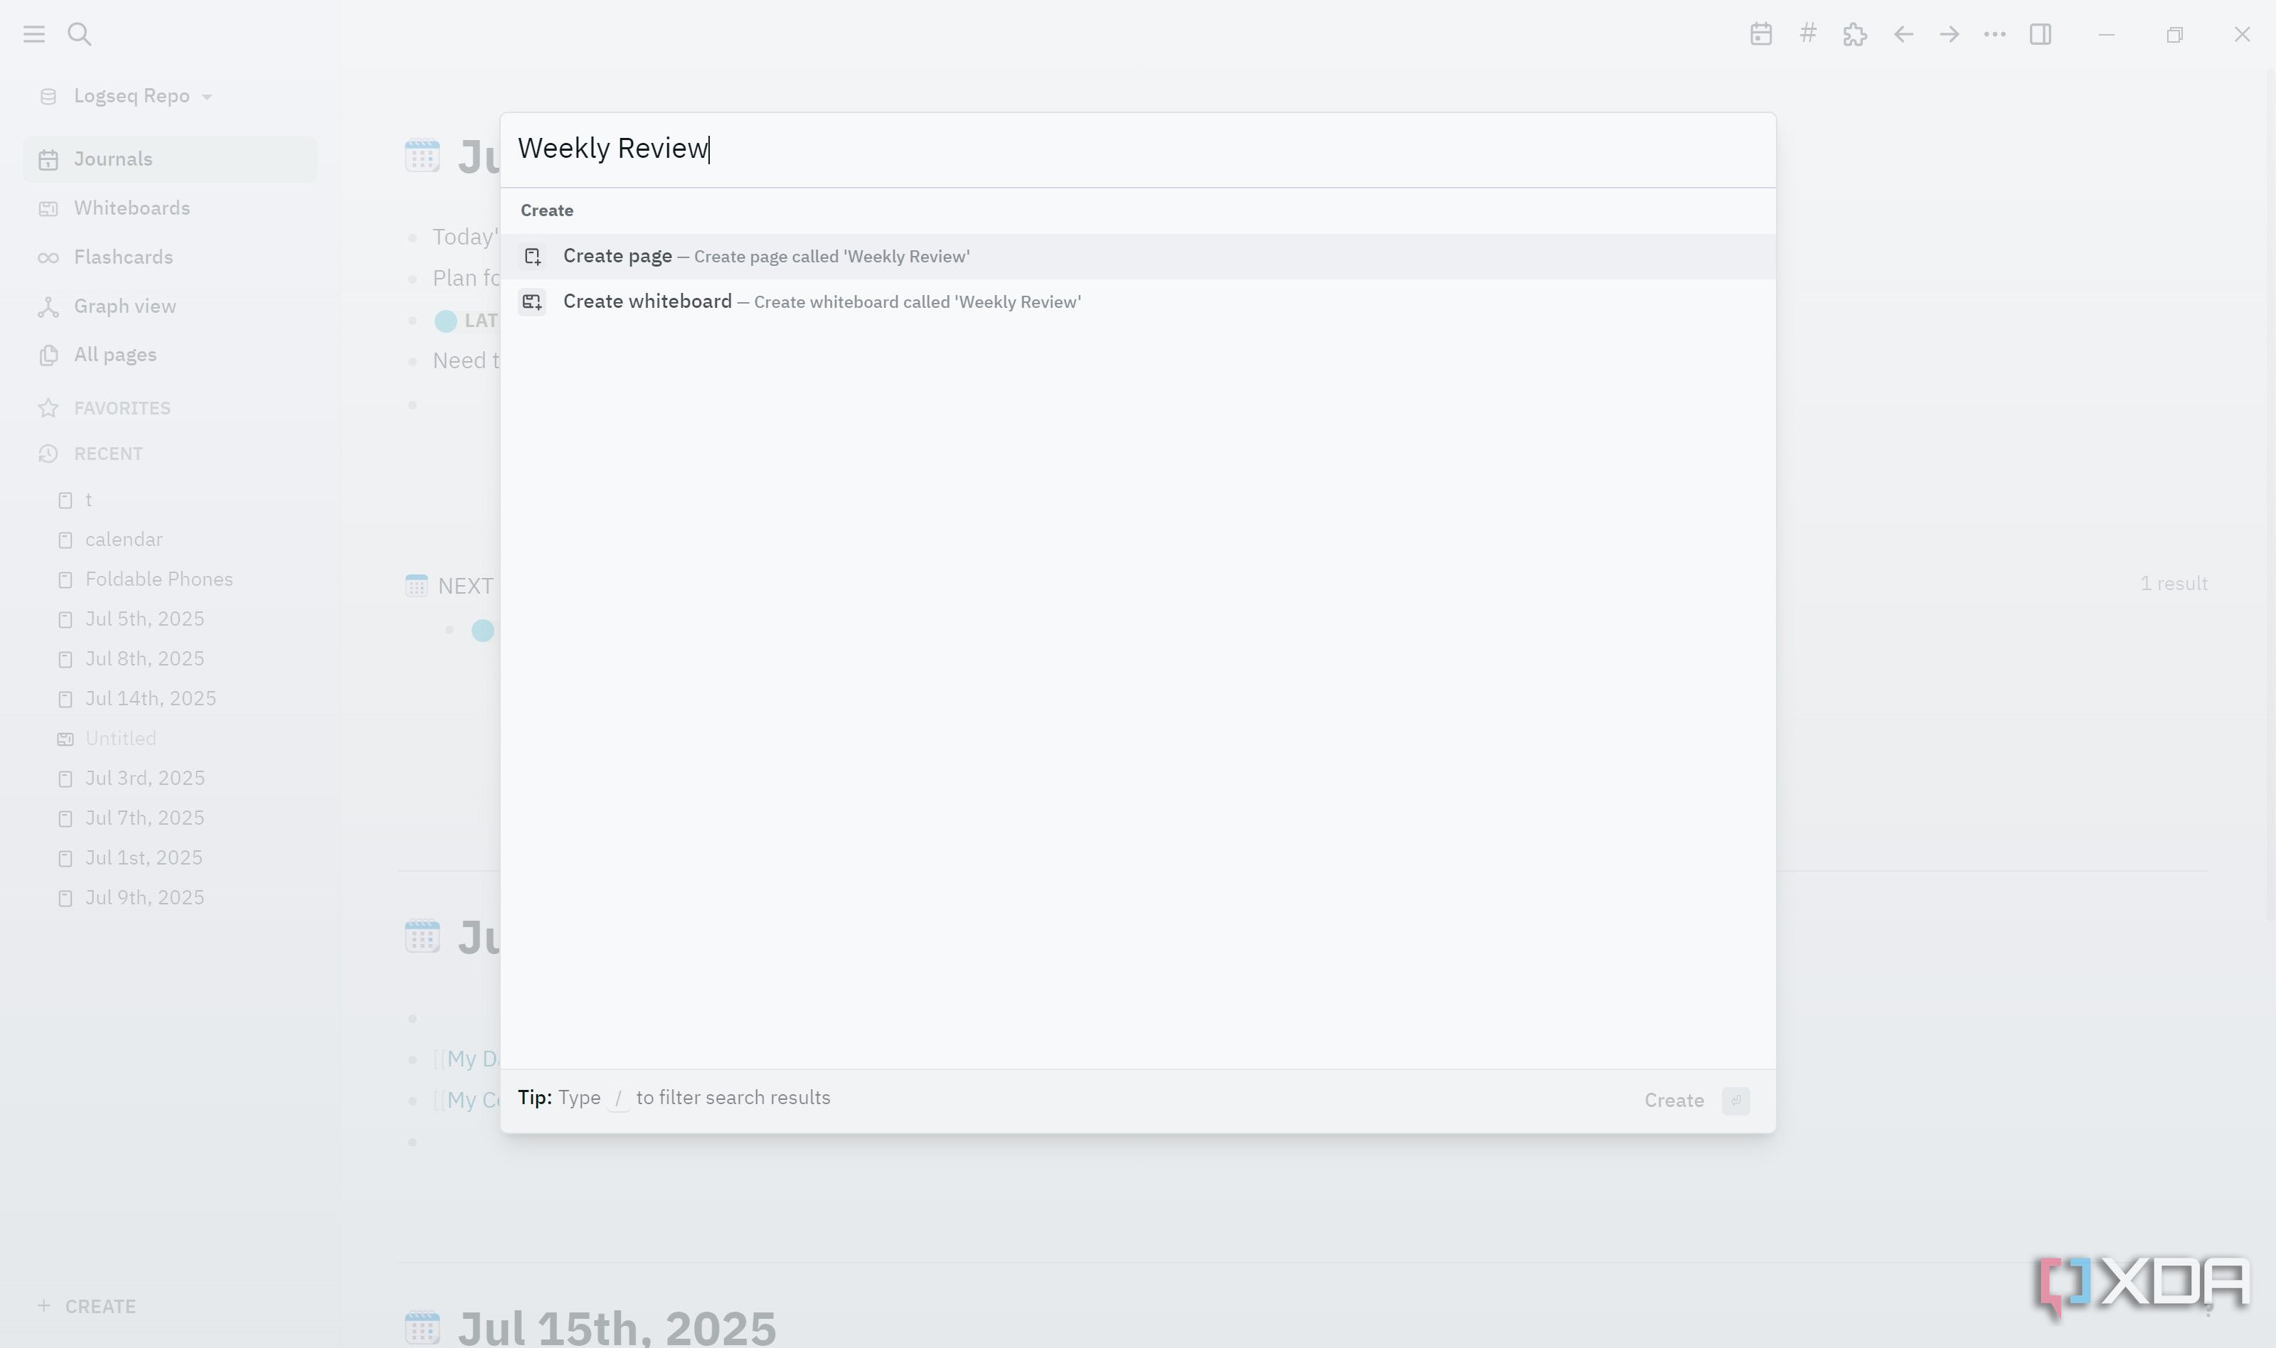Click the Create button in search footer
The width and height of the screenshot is (2276, 1348).
point(1696,1101)
